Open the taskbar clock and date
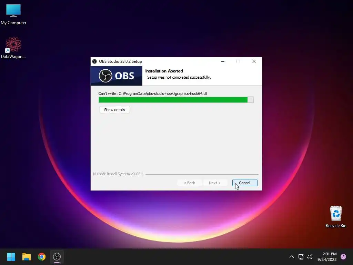Image resolution: width=353 pixels, height=265 pixels. (x=327, y=257)
